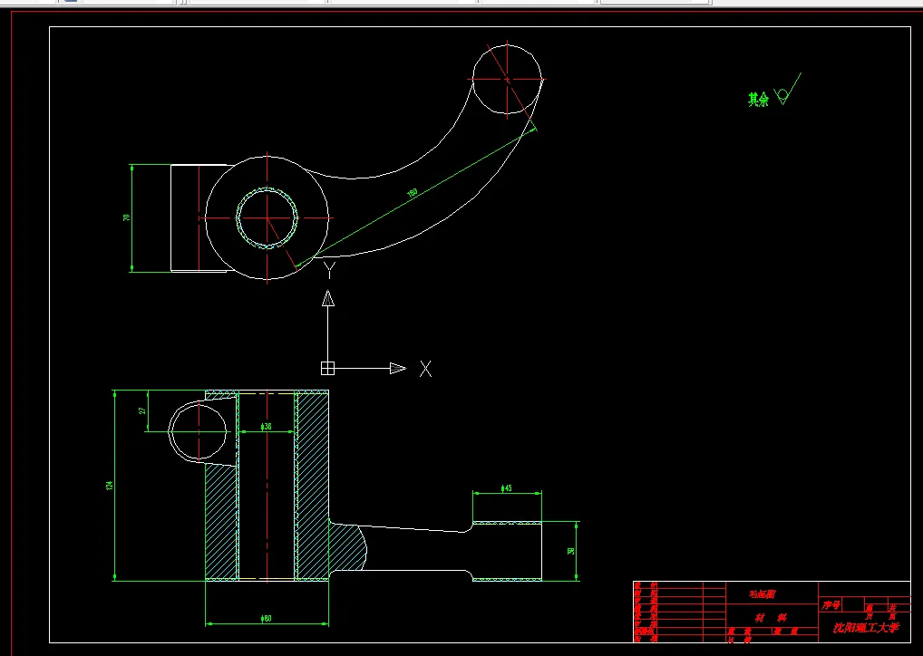Image resolution: width=923 pixels, height=656 pixels.
Task: Select the hatched bore ring in top view
Action: coord(267,218)
